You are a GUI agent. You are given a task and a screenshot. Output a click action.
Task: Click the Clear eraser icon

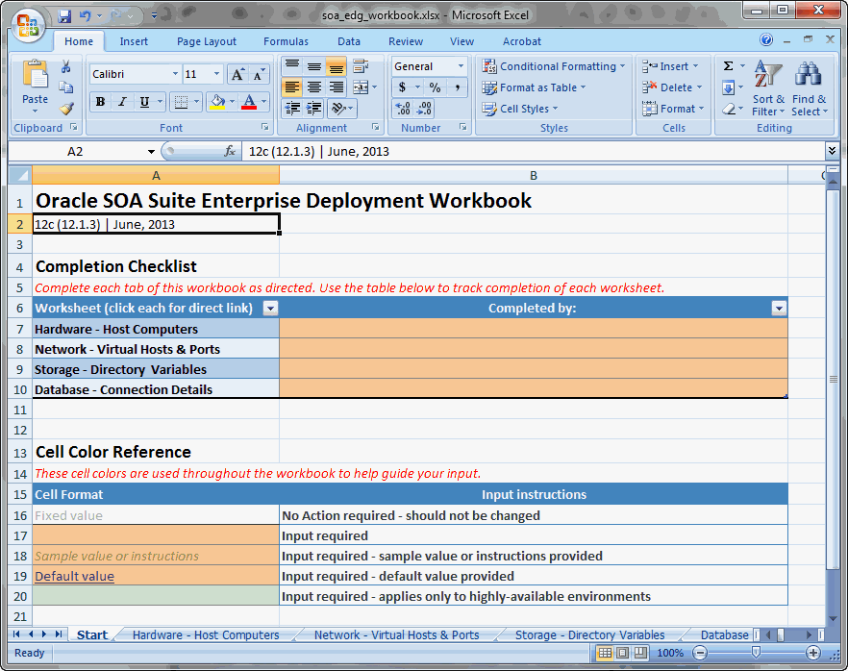729,109
